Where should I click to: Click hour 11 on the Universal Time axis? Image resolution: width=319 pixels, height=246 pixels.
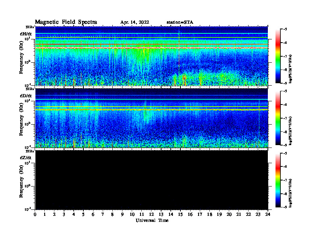click(142, 215)
